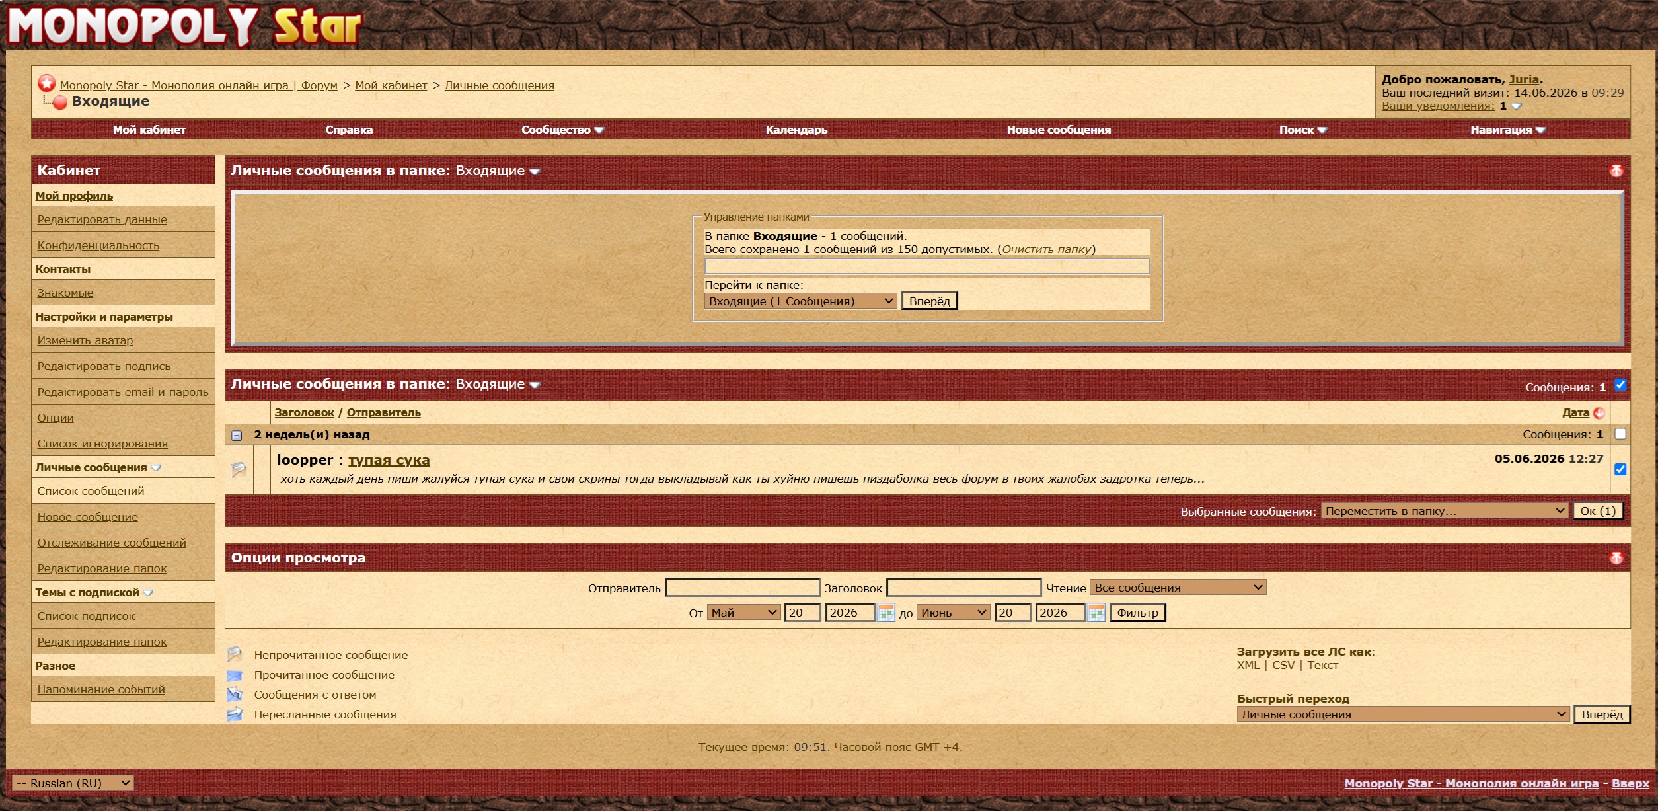This screenshot has height=811, width=1658.
Task: Uncheck the loopper message checkbox
Action: tap(1620, 469)
